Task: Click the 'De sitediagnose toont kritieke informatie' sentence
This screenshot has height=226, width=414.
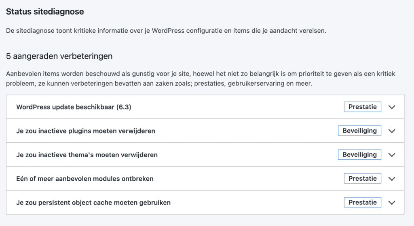Action: 166,31
